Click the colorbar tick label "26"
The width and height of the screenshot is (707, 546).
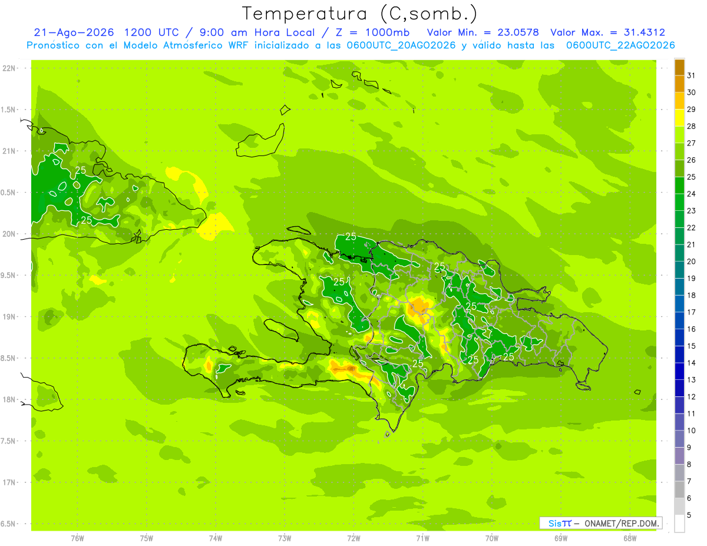[692, 160]
